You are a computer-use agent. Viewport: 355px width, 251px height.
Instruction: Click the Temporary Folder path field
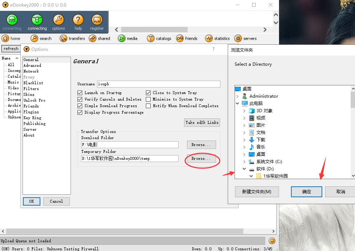point(130,158)
